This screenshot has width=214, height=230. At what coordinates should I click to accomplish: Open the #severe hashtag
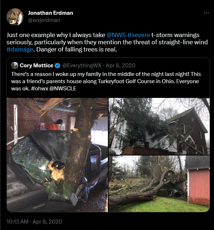138,35
